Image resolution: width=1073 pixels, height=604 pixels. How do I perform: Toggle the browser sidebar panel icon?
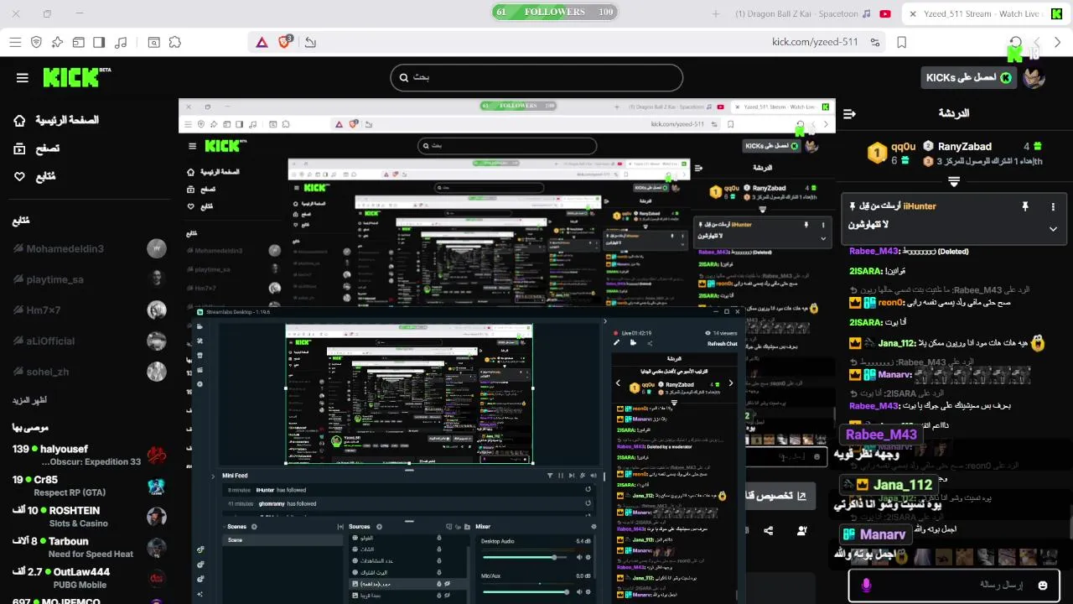pyautogui.click(x=99, y=42)
